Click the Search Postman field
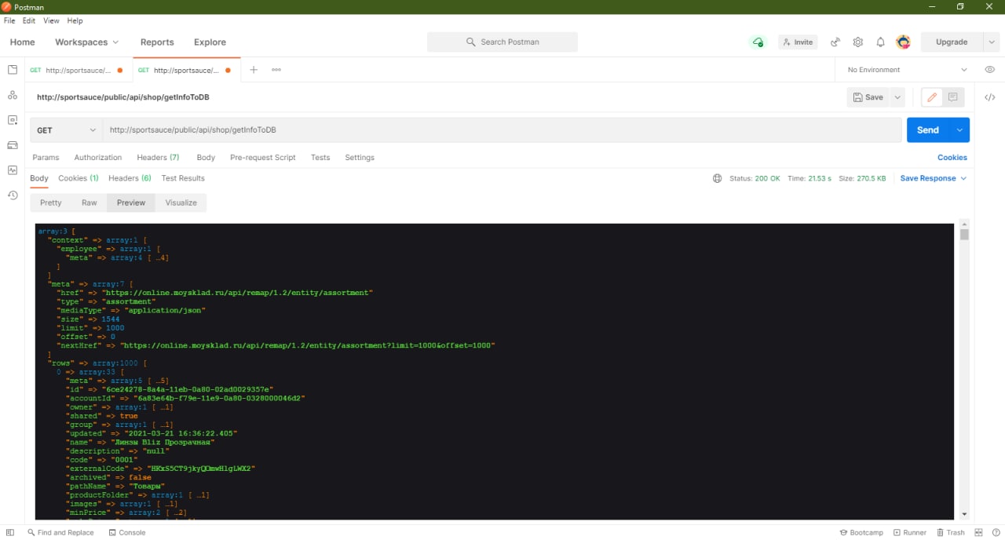 pyautogui.click(x=502, y=42)
